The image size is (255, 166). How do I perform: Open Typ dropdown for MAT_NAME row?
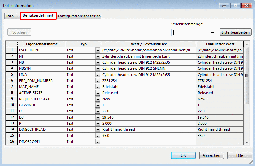[98, 87]
